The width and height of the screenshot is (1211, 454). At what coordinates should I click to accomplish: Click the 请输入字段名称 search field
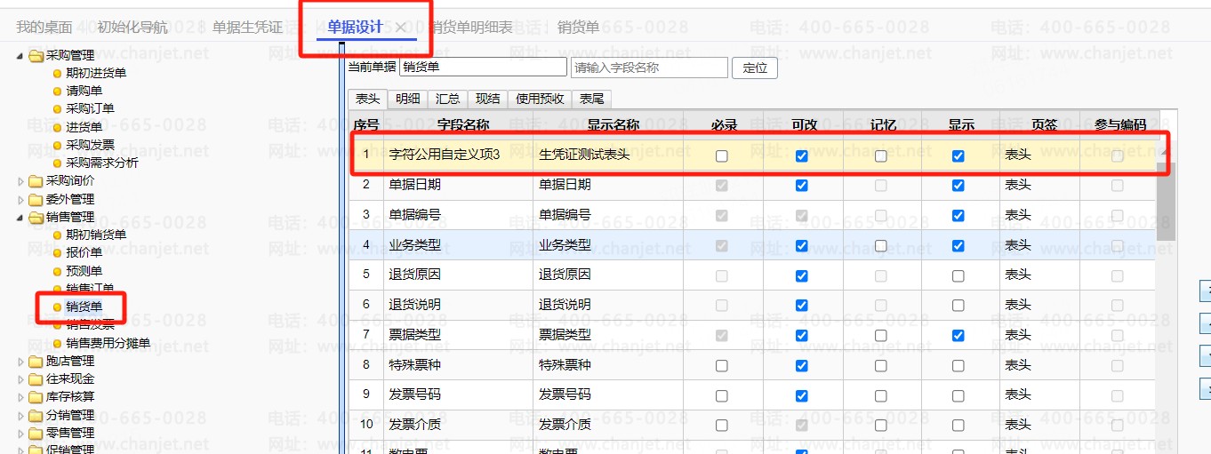[648, 68]
